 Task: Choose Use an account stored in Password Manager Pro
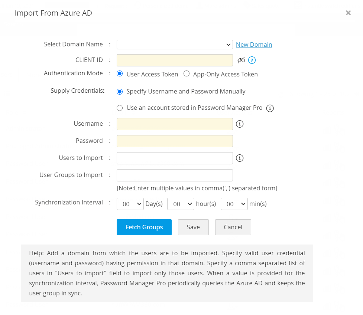point(120,108)
